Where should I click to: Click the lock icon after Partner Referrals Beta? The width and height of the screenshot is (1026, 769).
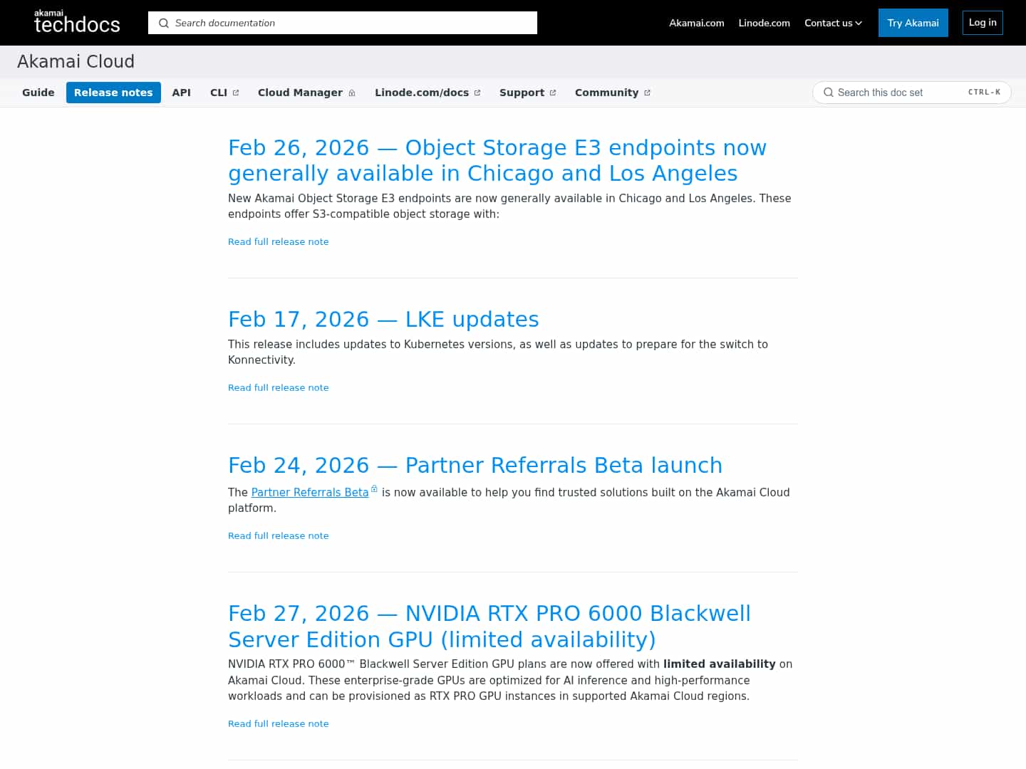(x=373, y=488)
